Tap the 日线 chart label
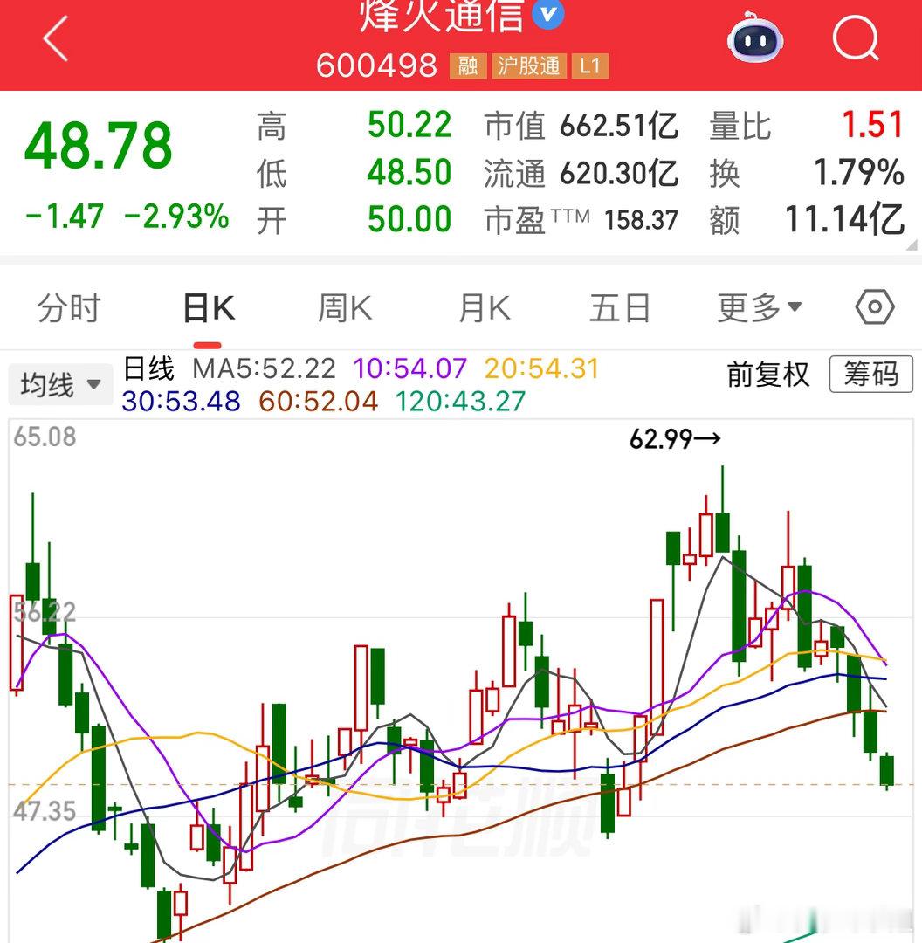 [x=148, y=368]
